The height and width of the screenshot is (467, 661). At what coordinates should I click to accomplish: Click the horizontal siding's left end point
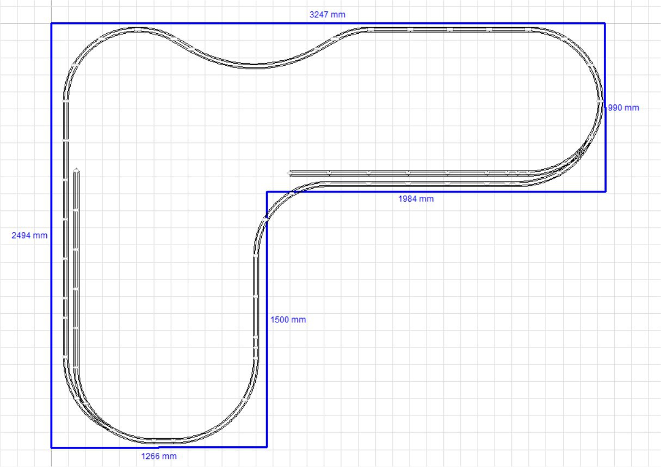point(289,173)
